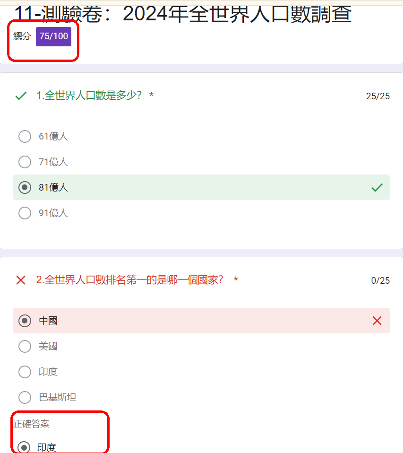Select the 91億人 radio option

pyautogui.click(x=25, y=213)
